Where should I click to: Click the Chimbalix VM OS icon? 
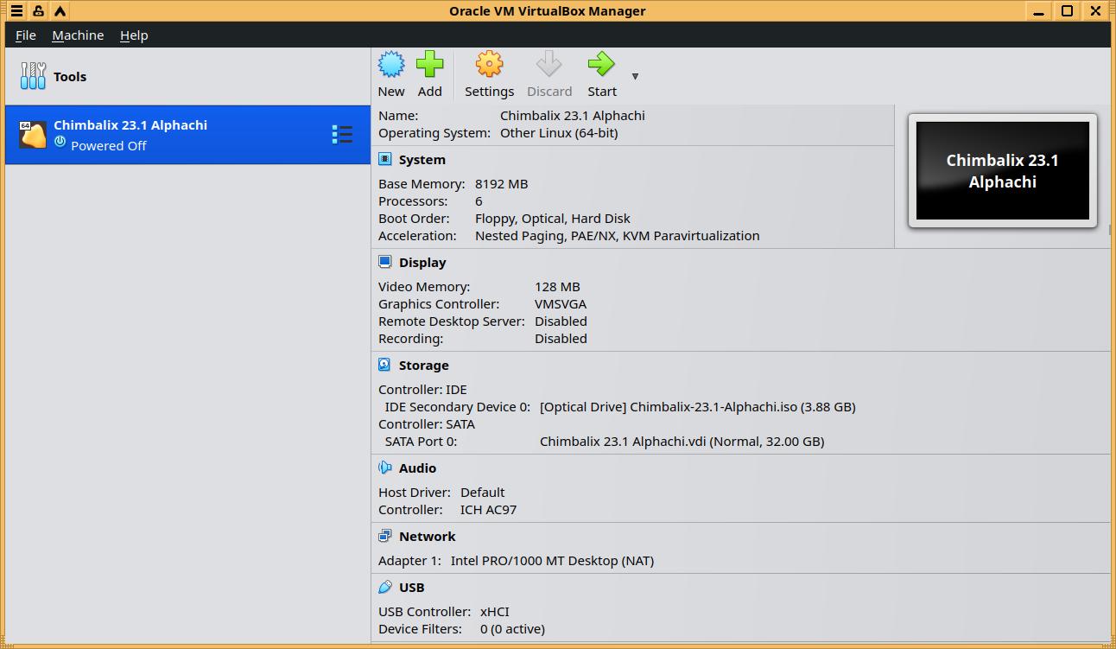coord(33,135)
